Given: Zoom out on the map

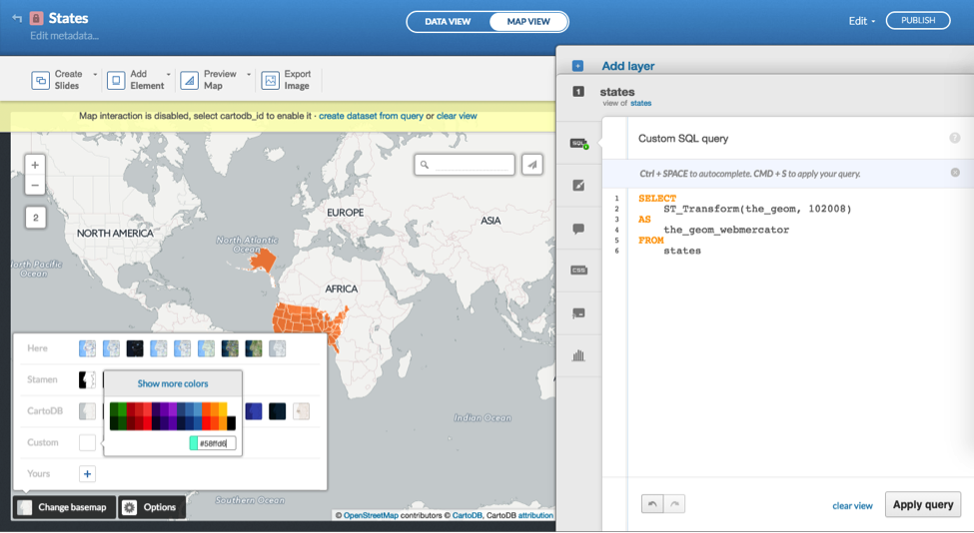Looking at the screenshot, I should pos(35,185).
